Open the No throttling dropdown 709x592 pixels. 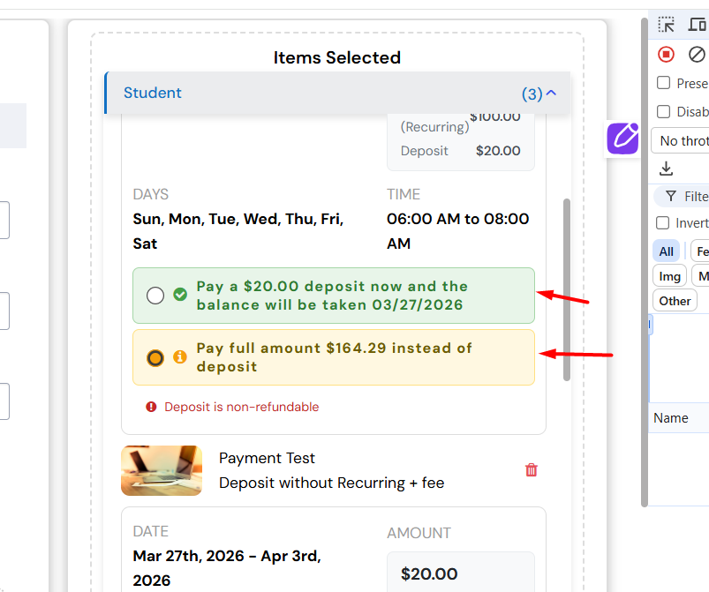682,140
